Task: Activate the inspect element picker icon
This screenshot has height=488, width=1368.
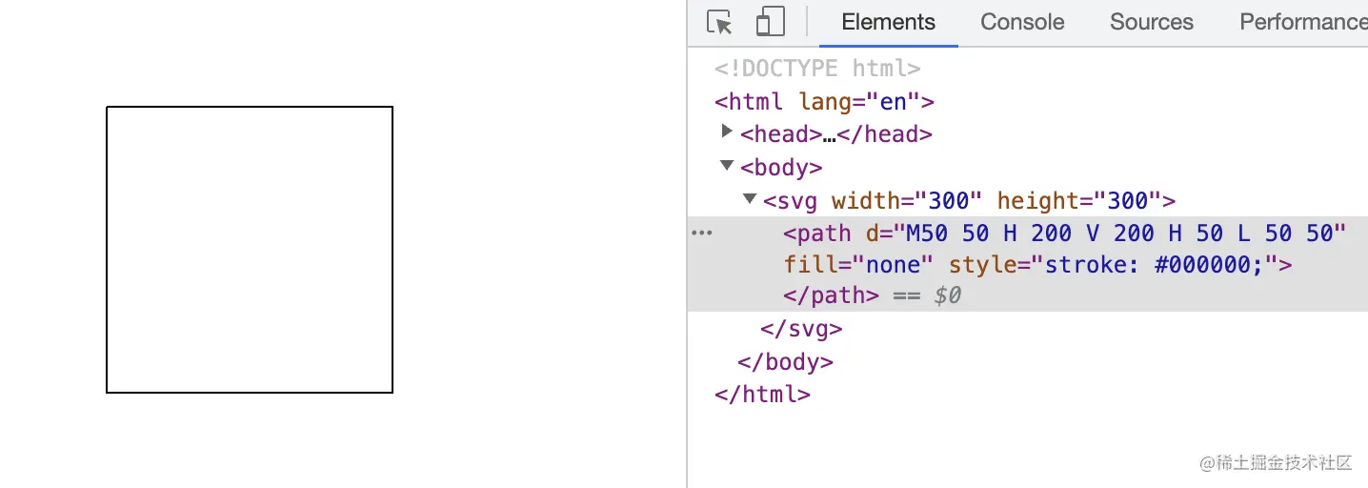Action: (x=720, y=22)
